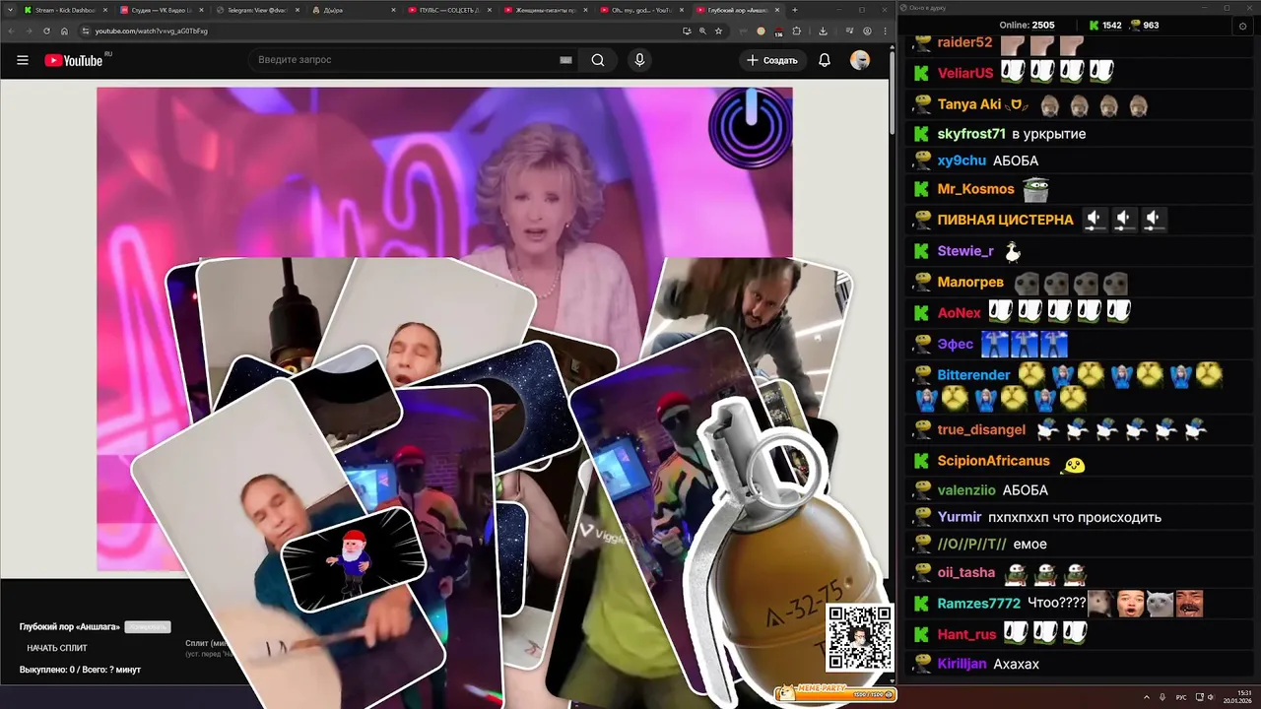Screen dimensions: 1261x709
Task: Open browser downloads
Action: click(x=823, y=31)
